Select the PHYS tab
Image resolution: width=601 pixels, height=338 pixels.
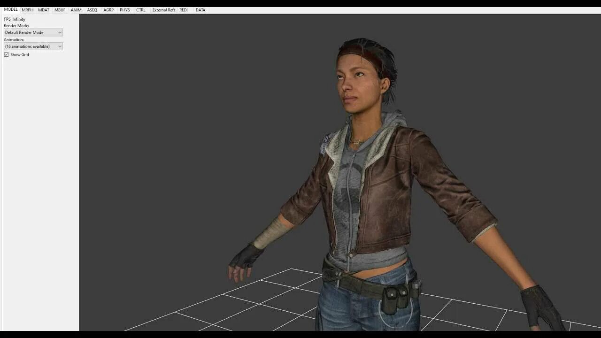tap(125, 10)
